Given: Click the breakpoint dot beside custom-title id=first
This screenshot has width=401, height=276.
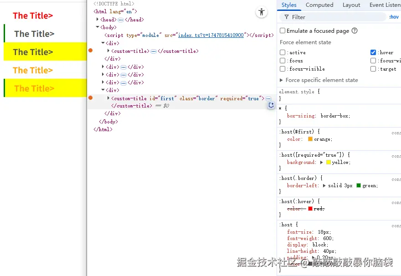Looking at the screenshot, I should (90, 97).
